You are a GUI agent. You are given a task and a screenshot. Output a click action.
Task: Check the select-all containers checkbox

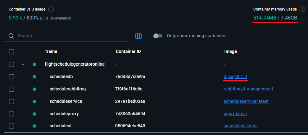point(11,52)
